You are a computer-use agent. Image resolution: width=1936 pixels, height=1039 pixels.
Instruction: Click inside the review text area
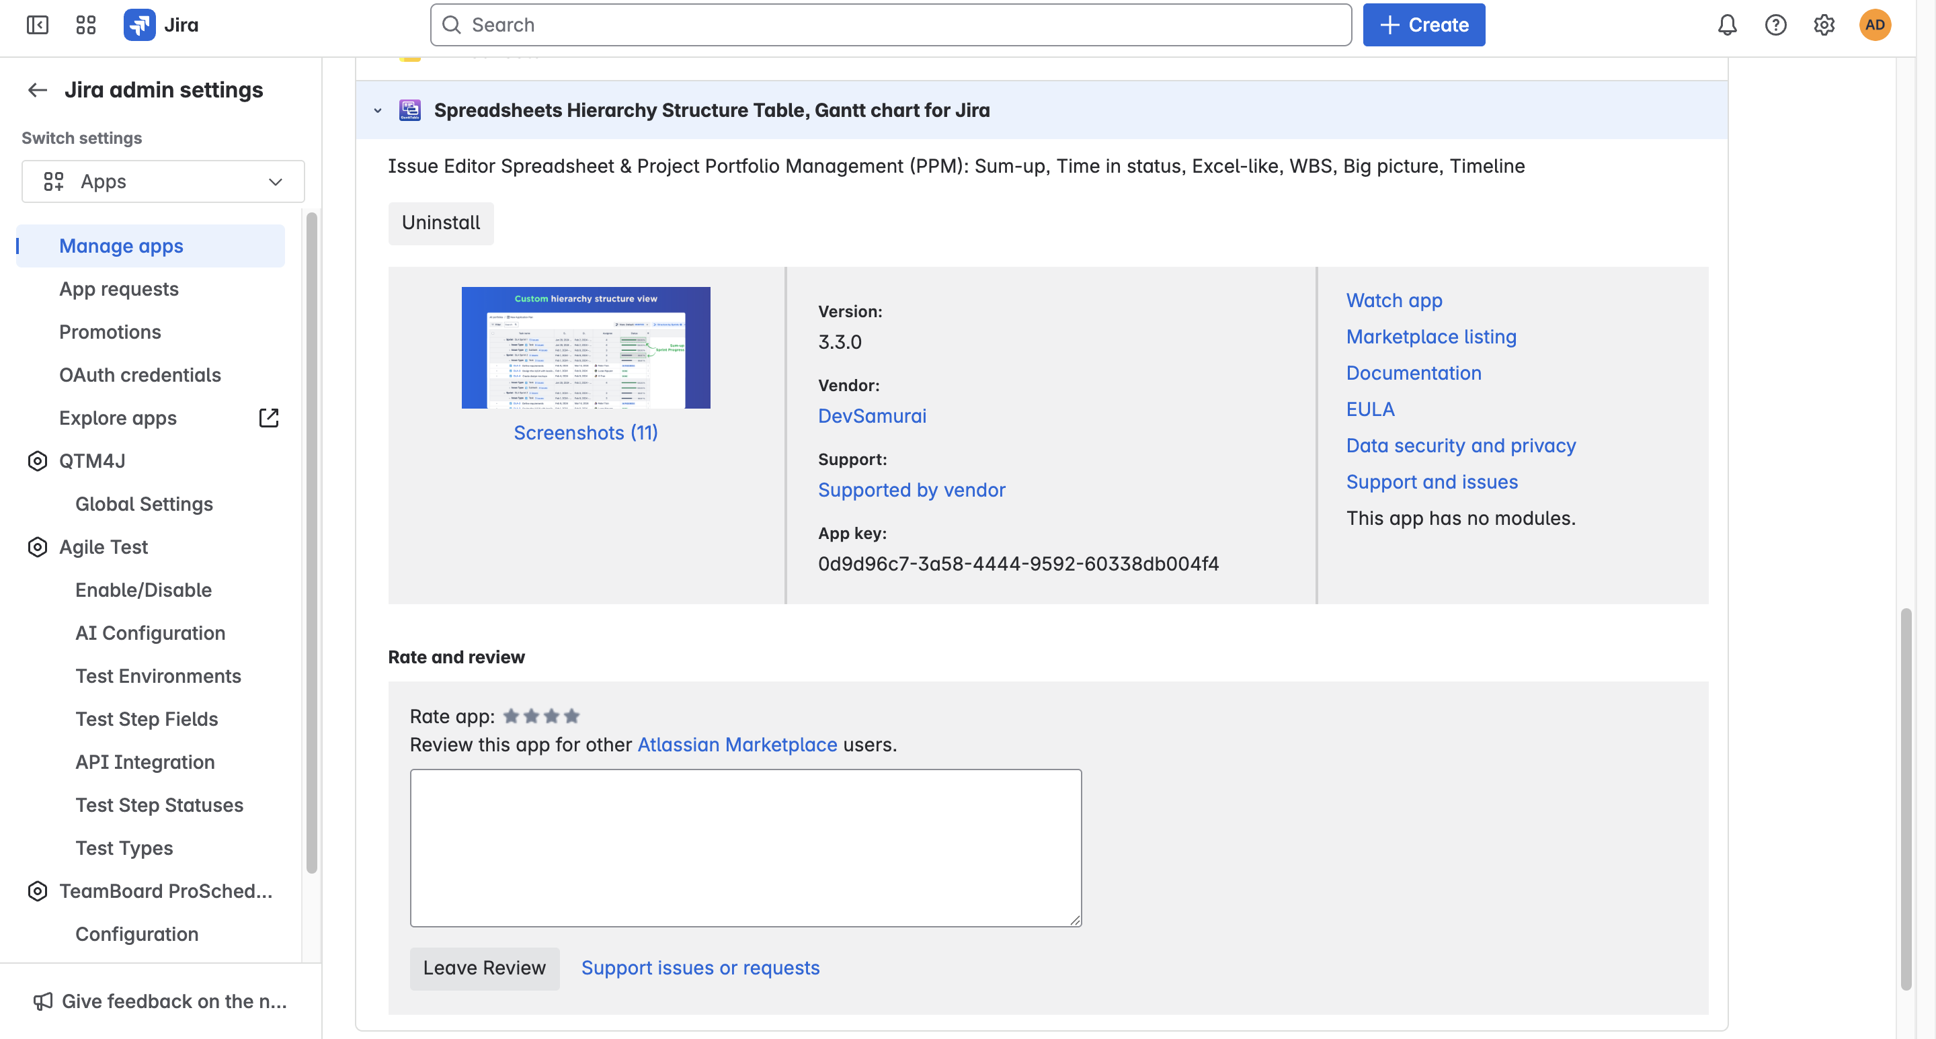[x=745, y=847]
